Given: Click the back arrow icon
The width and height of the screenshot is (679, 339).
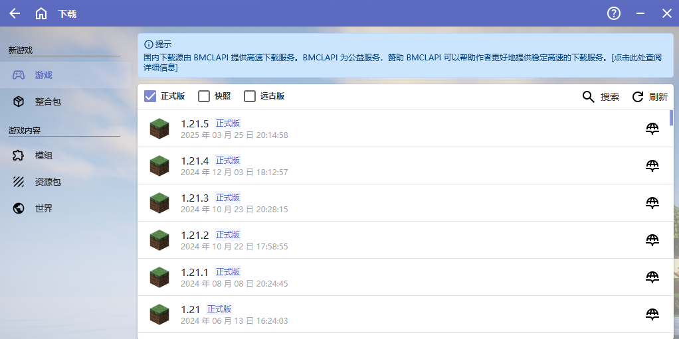Looking at the screenshot, I should pyautogui.click(x=15, y=13).
